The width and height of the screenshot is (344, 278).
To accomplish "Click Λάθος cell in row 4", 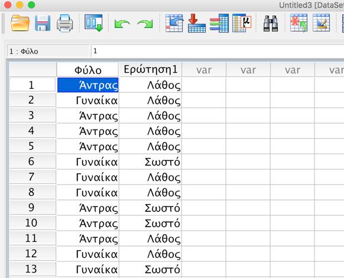I will (x=151, y=131).
